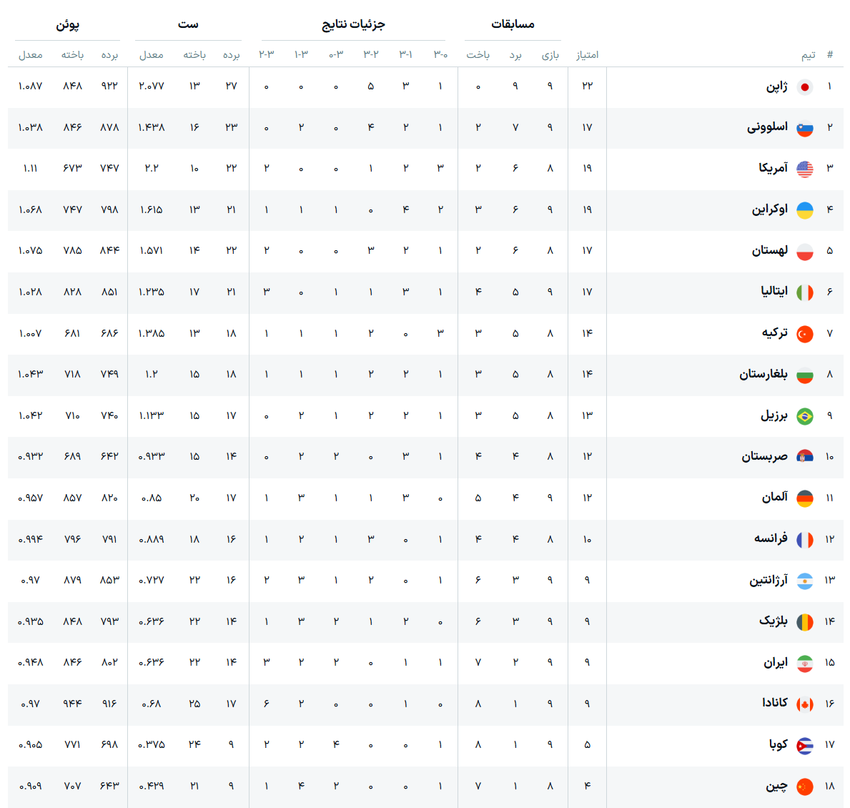Click the Japan flag icon
Image resolution: width=850 pixels, height=808 pixels.
click(804, 87)
